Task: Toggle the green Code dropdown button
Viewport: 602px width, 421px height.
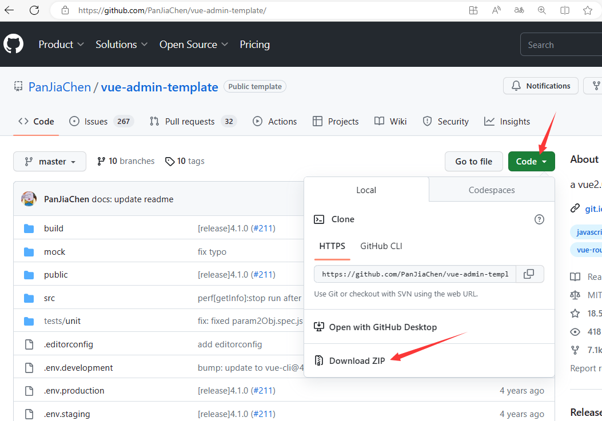Action: coord(531,161)
